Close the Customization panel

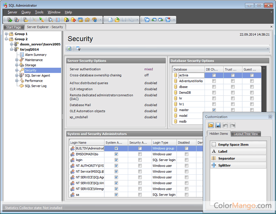270,117
